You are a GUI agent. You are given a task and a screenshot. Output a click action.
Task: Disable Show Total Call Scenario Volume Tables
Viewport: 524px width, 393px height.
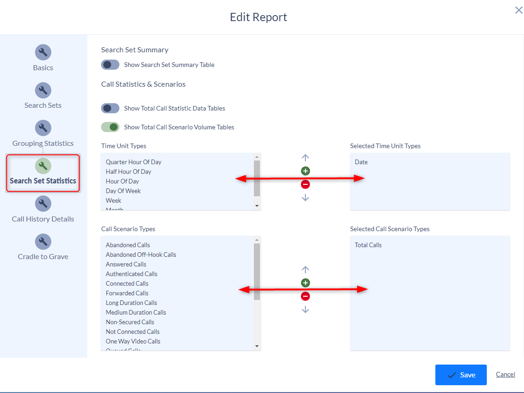(x=110, y=127)
